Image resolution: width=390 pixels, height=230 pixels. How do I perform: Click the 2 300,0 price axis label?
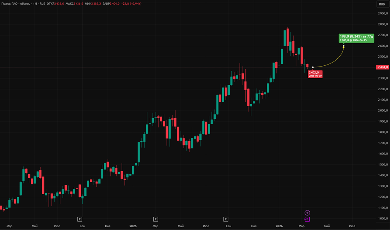(x=383, y=78)
